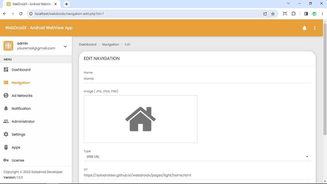Go forward with the browser forward arrow
This screenshot has height=184, width=327.
[x=13, y=14]
